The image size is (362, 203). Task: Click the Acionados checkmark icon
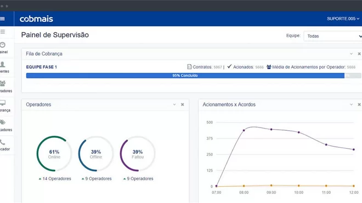(x=229, y=66)
